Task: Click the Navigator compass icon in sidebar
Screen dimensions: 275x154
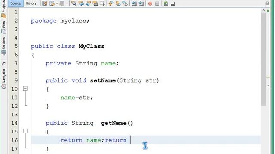Action: 4,86
